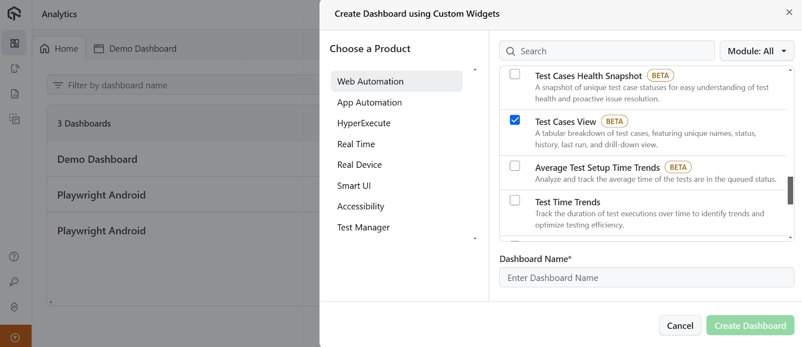Click the dashboard list horizontal scroll-left arrow
Image resolution: width=802 pixels, height=347 pixels.
pyautogui.click(x=51, y=302)
